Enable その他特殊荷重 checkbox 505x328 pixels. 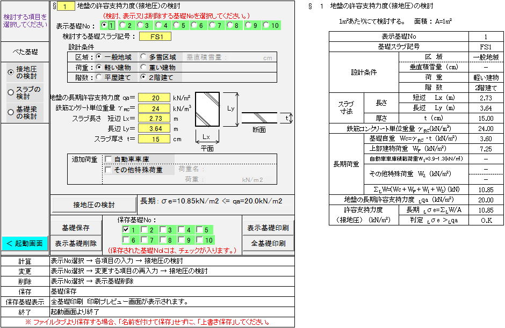pyautogui.click(x=109, y=170)
